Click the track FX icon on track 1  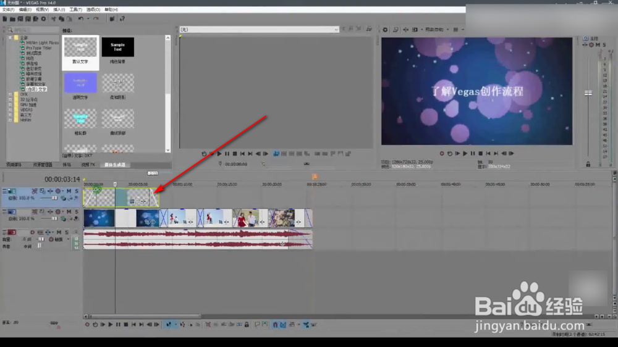[x=50, y=191]
